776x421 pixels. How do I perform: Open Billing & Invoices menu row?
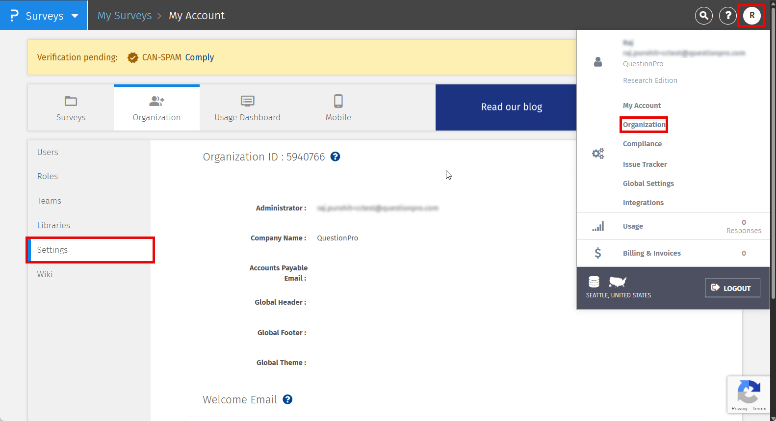[651, 253]
